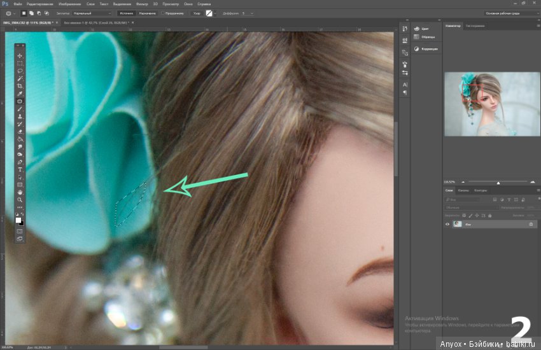The width and height of the screenshot is (541, 350).
Task: Switch to the Гистограмма tab
Action: click(475, 26)
